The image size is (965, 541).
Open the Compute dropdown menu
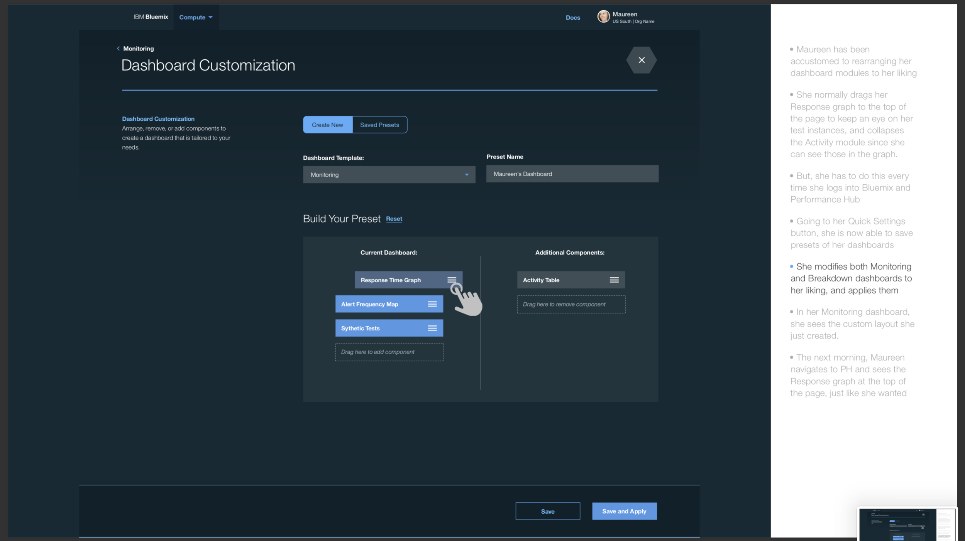tap(196, 17)
